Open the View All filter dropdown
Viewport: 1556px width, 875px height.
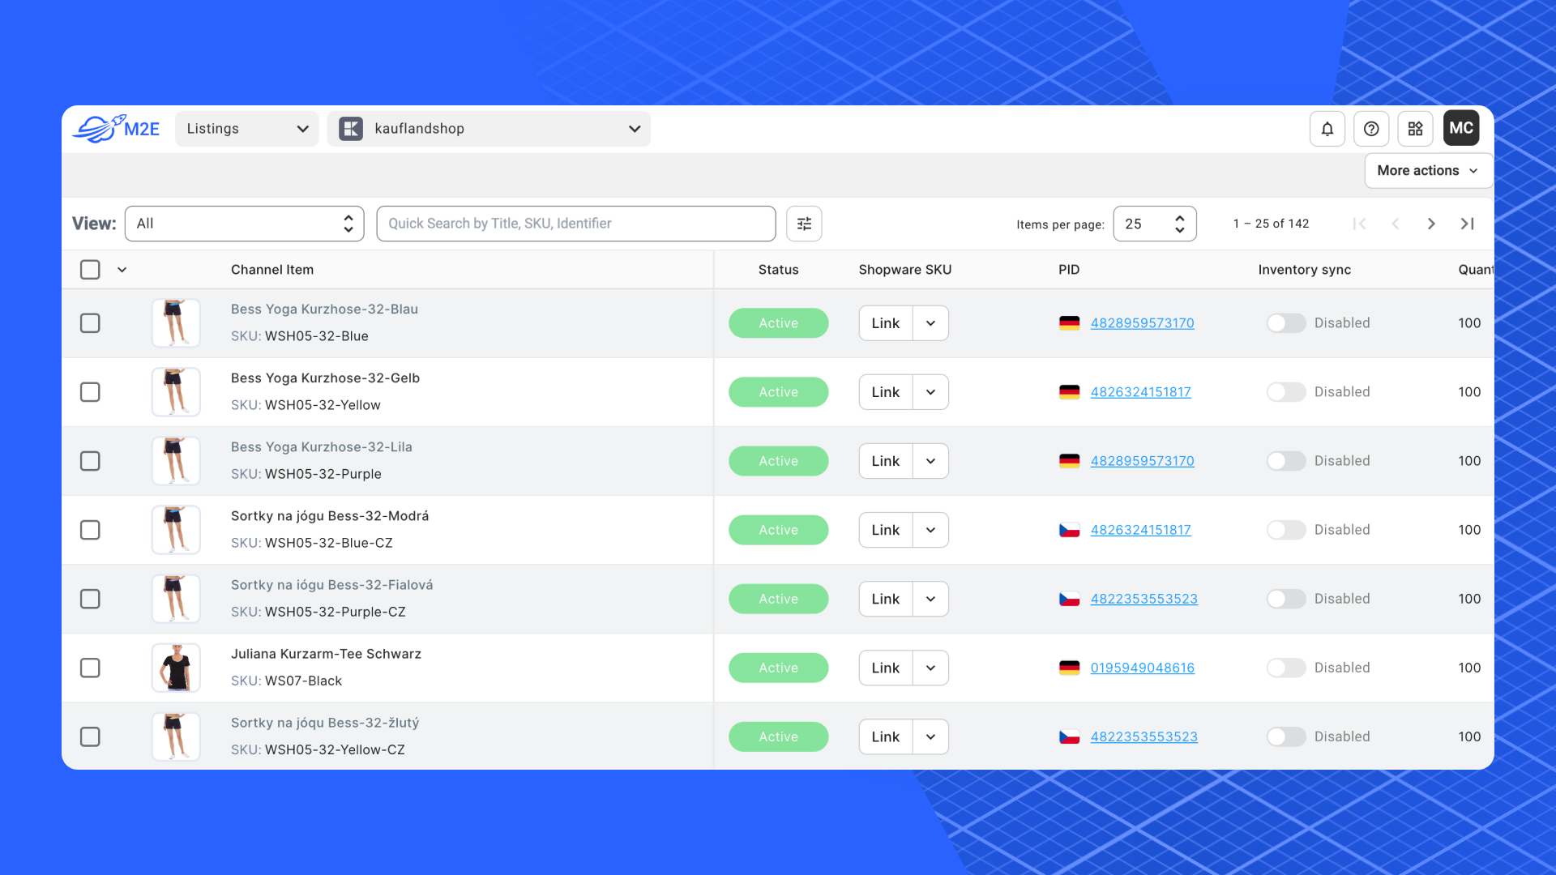[x=243, y=223]
